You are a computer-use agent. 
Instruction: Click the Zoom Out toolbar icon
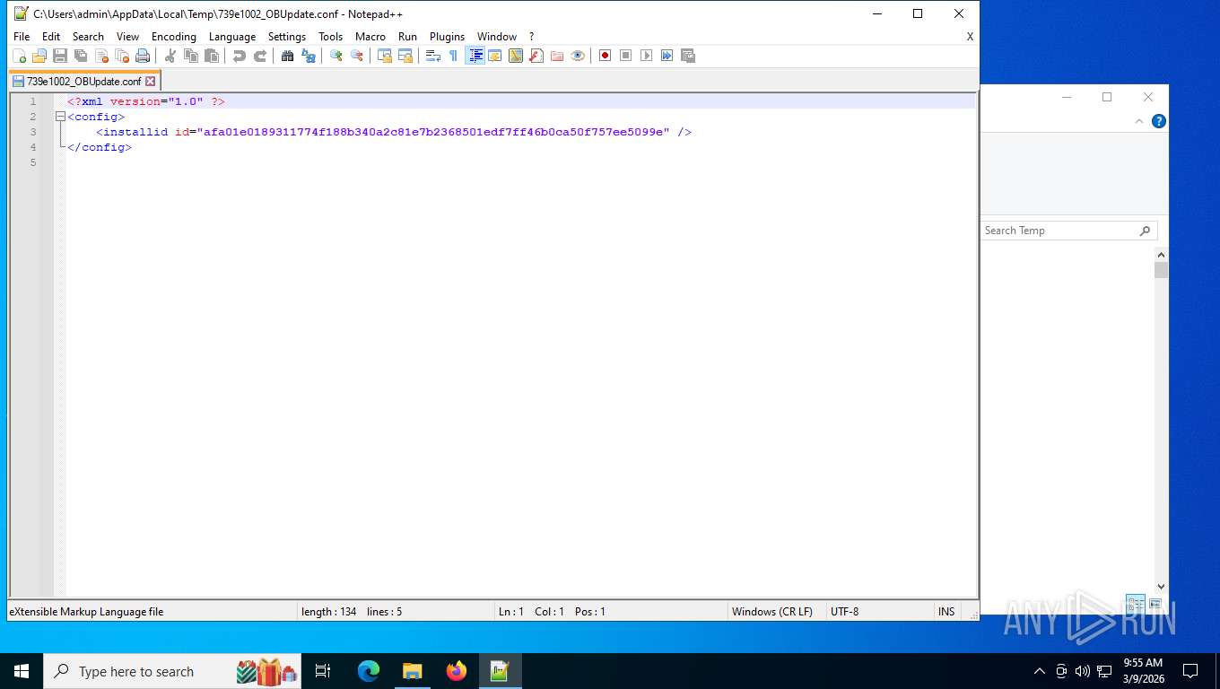pos(357,56)
